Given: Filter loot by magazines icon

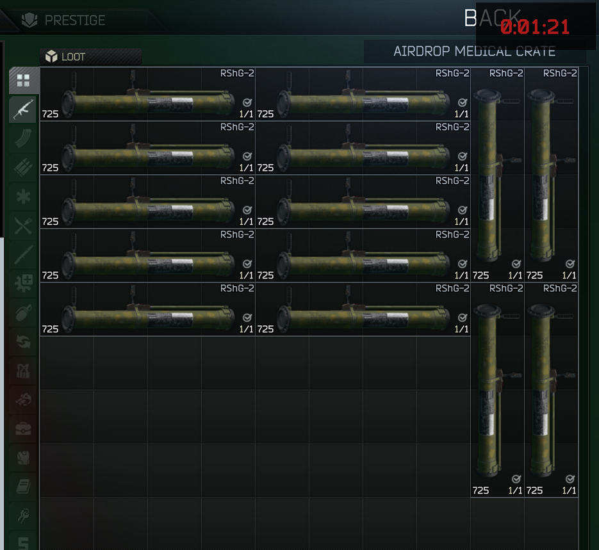Looking at the screenshot, I should [x=23, y=138].
